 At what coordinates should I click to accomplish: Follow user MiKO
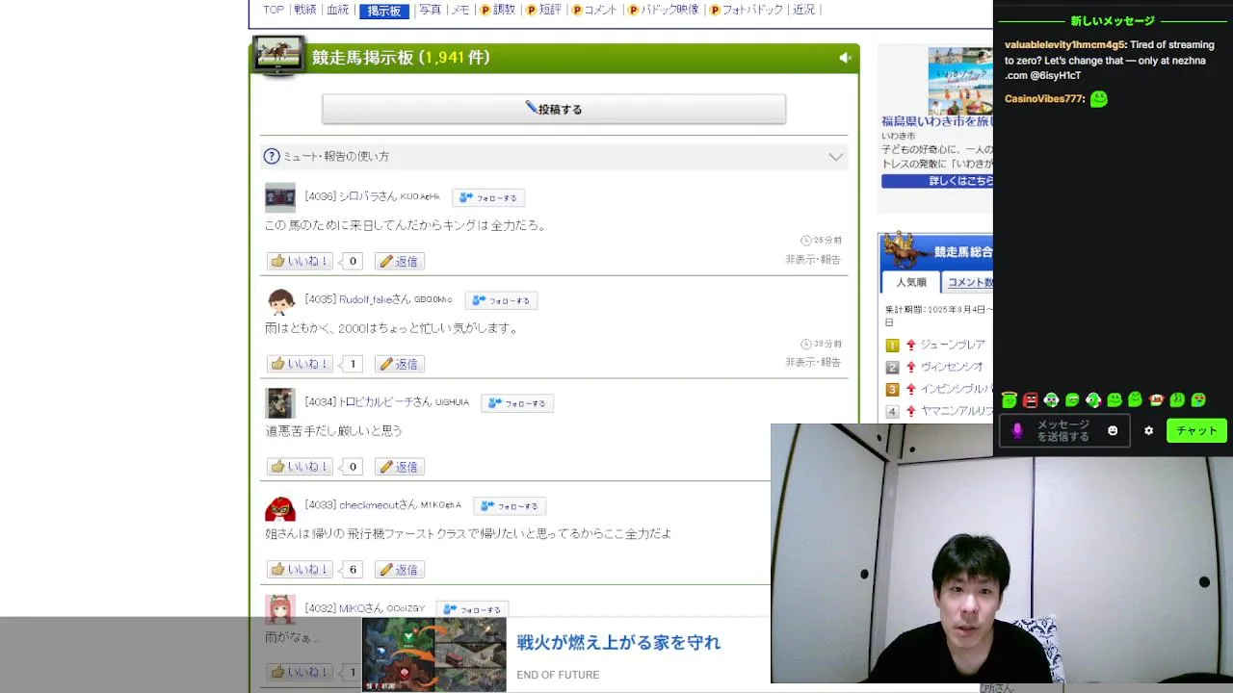click(472, 609)
